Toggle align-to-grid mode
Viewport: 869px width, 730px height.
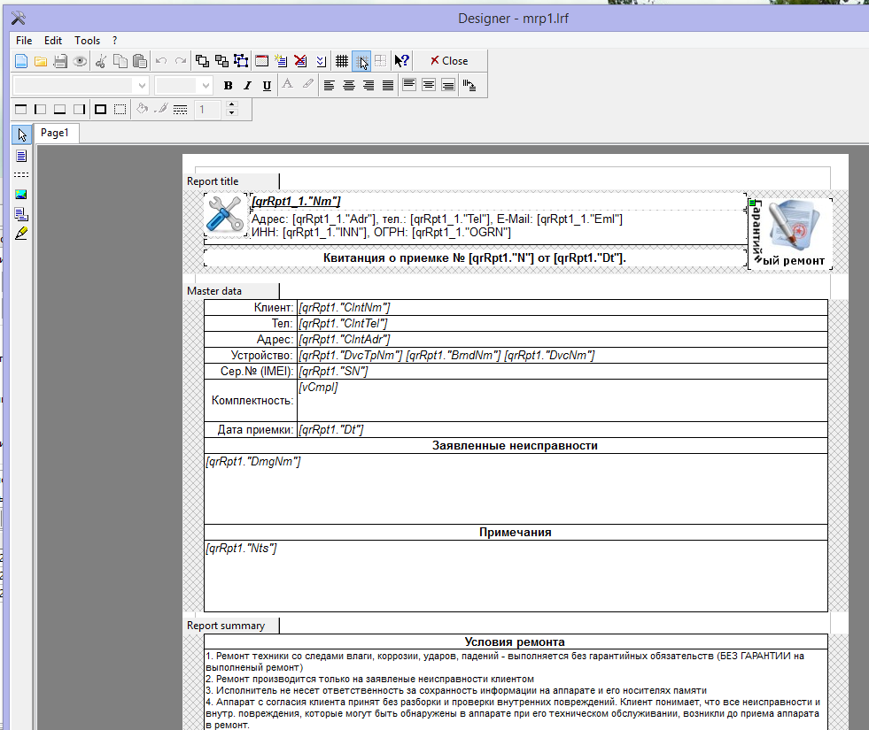pyautogui.click(x=361, y=61)
